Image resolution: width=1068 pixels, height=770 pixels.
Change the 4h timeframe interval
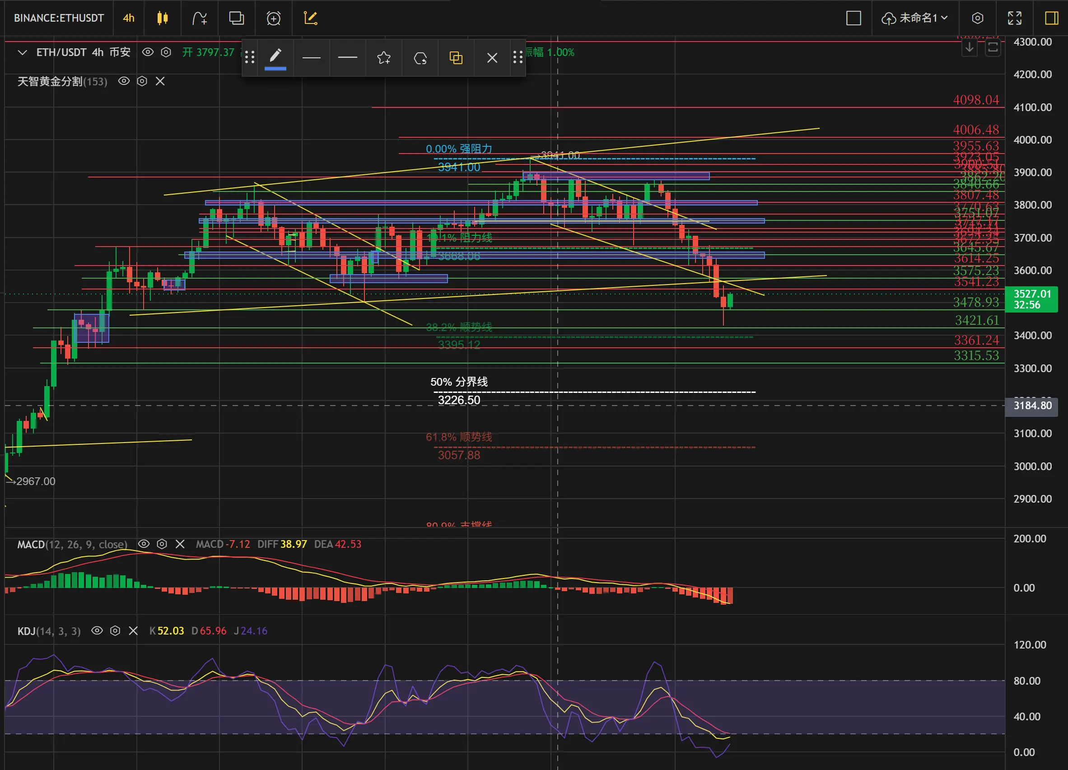(x=129, y=18)
